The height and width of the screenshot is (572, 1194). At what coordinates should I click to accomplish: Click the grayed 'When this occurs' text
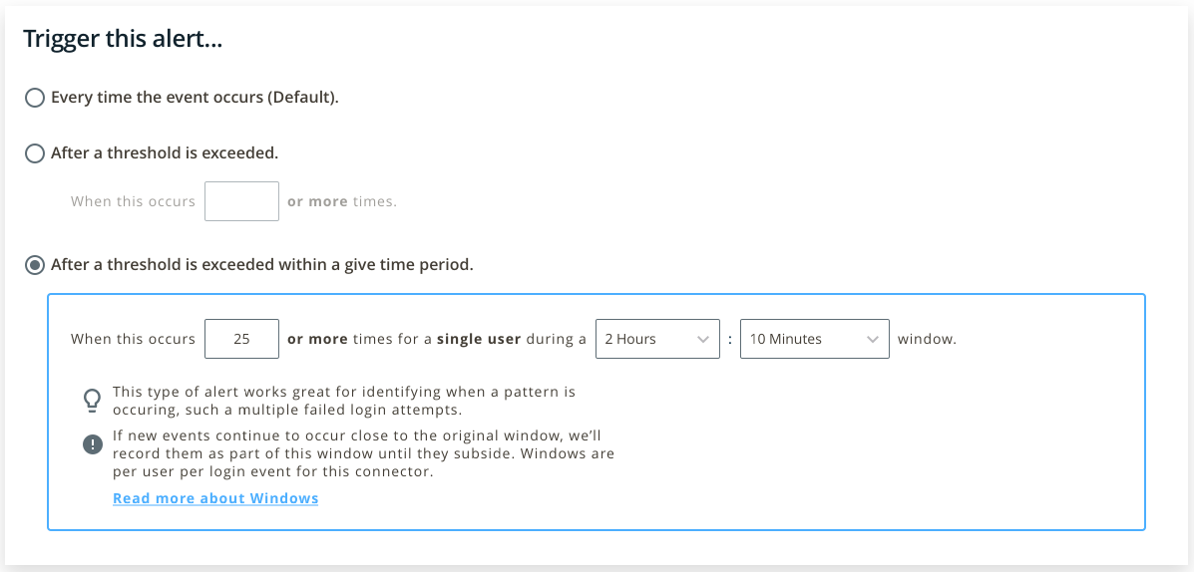[134, 201]
